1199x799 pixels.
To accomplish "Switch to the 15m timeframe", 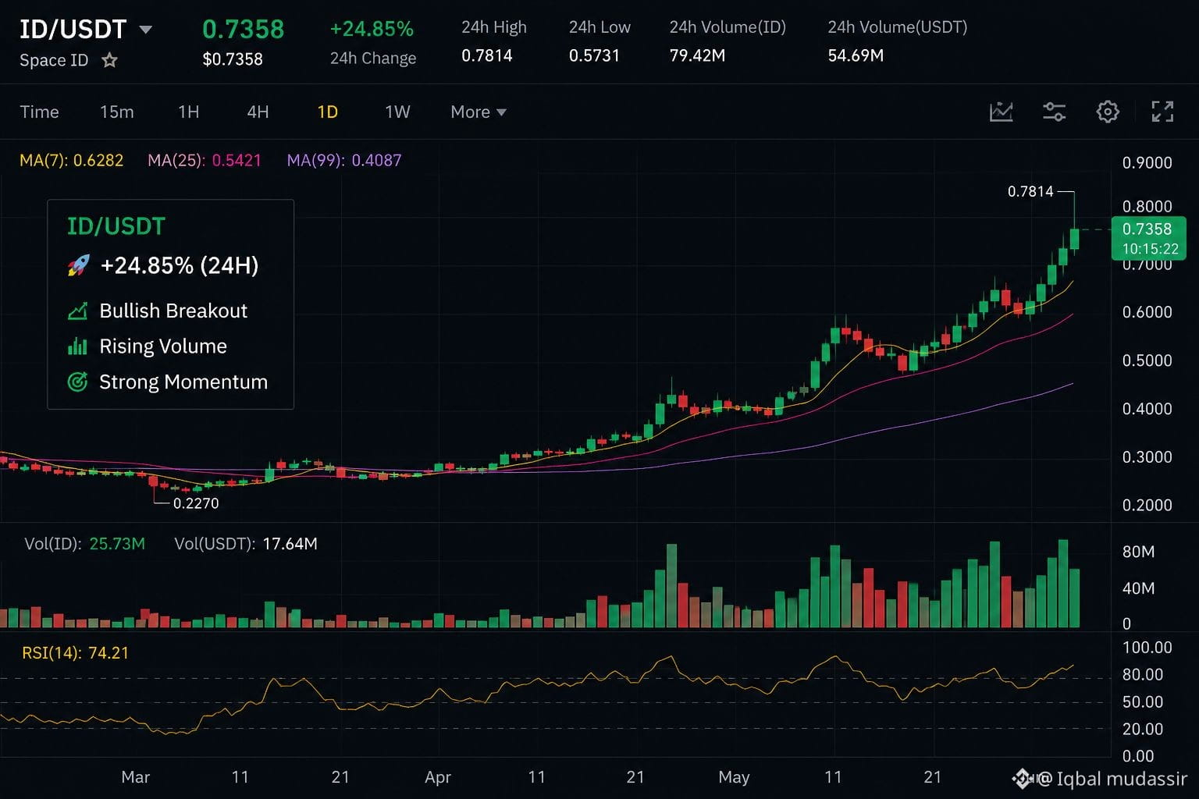I will click(117, 112).
